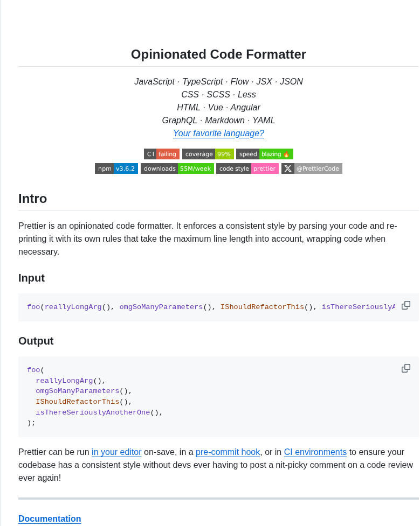Open the @PrettierCode X badge
This screenshot has width=420, height=526.
[x=312, y=169]
